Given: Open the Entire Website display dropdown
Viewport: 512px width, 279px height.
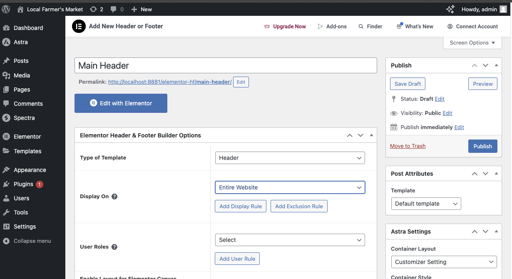Looking at the screenshot, I should click(x=290, y=187).
